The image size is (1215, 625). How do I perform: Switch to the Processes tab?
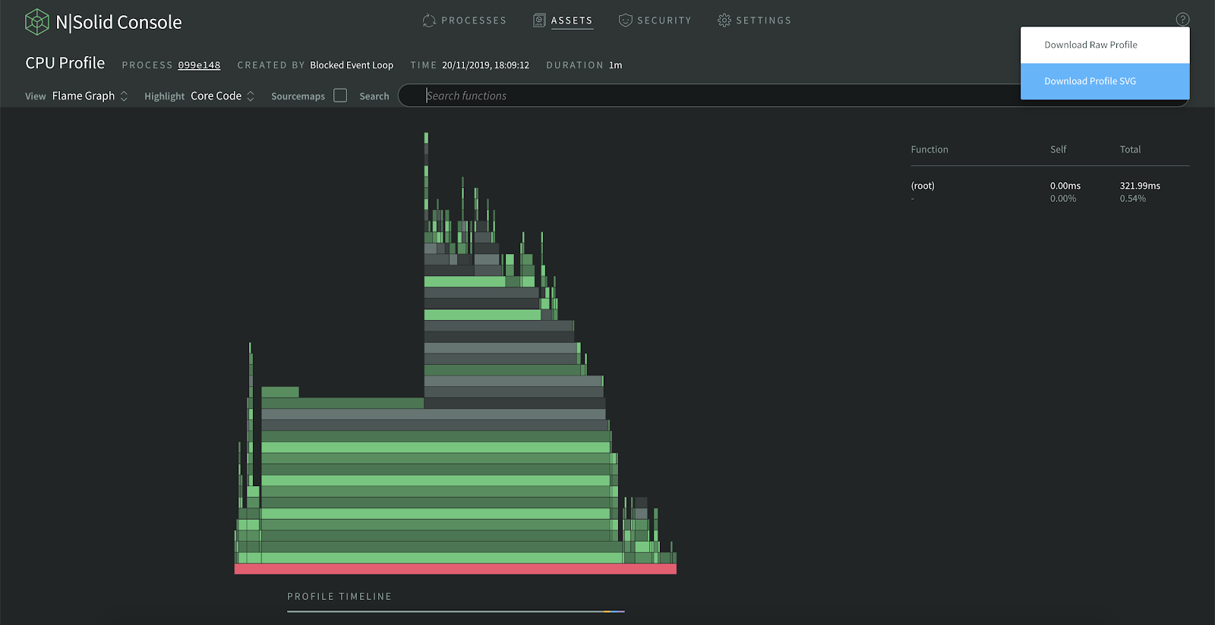[474, 20]
